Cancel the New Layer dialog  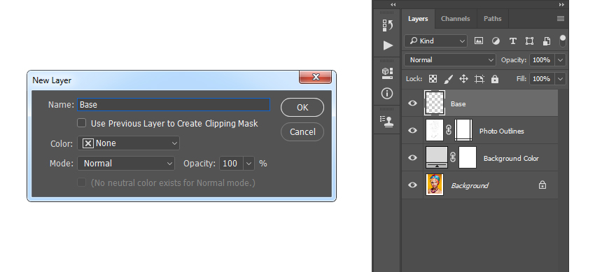point(302,132)
